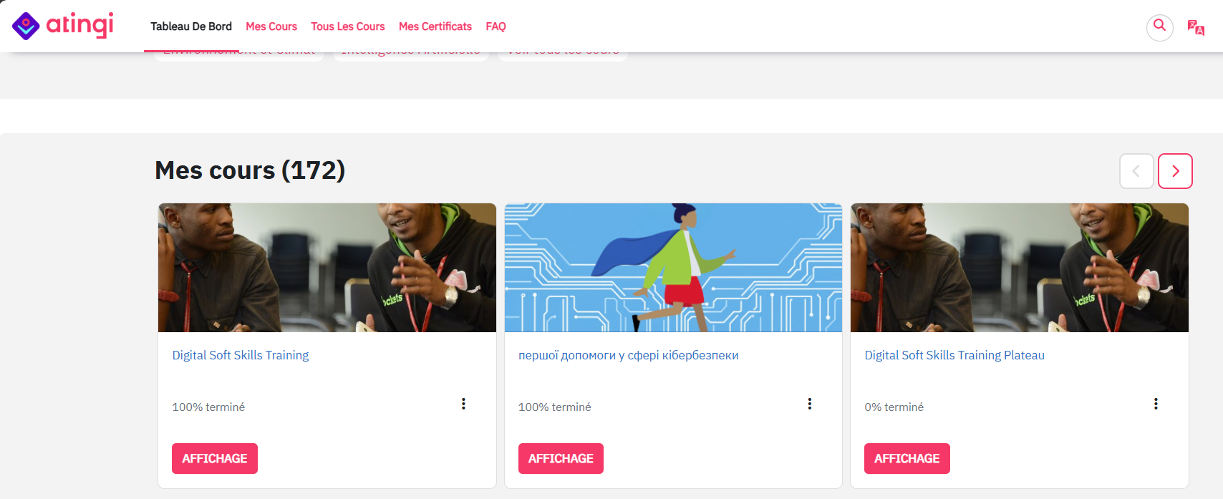Open options menu for Digital Soft Skills Training

point(463,404)
